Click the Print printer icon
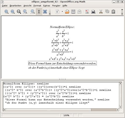 pyautogui.click(x=93, y=12)
